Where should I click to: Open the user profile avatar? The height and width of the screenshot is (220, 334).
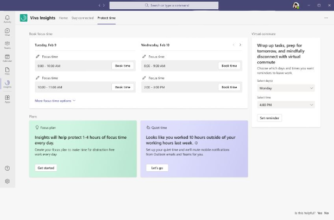296,5
